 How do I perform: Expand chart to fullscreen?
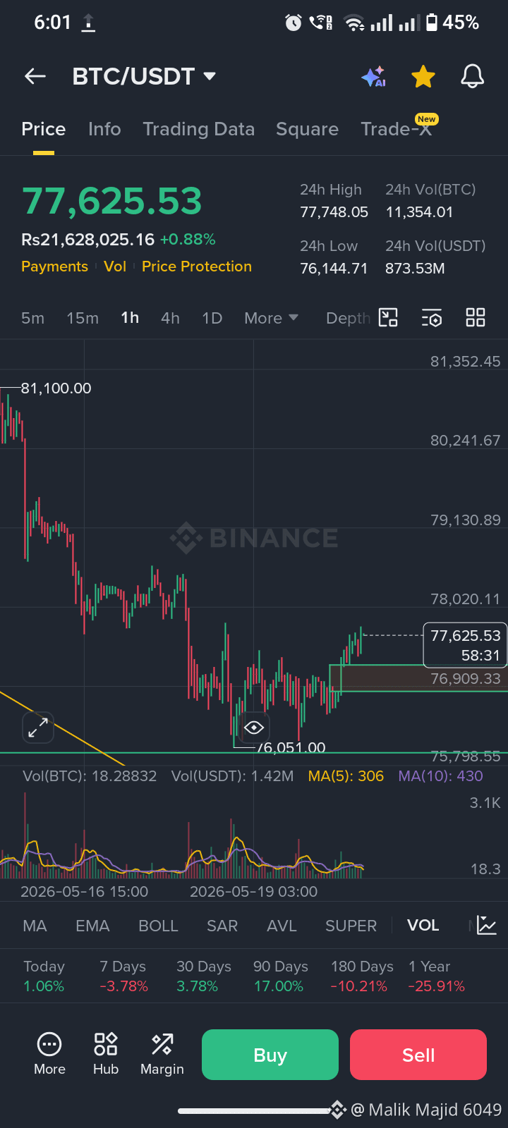coord(38,727)
